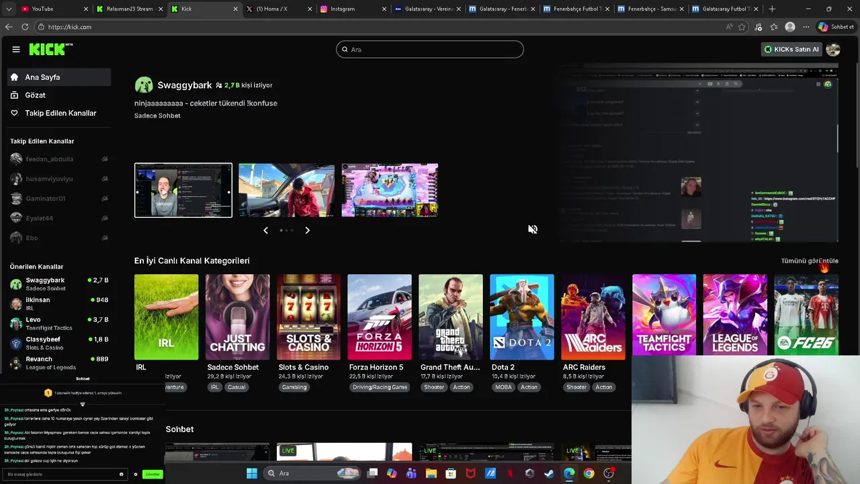This screenshot has width=860, height=484.
Task: Open the Dota 2 category card
Action: click(x=522, y=317)
